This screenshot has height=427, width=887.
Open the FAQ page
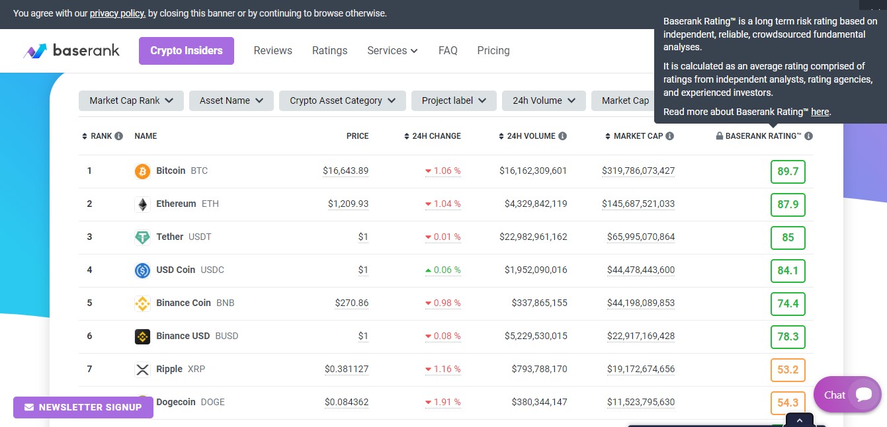(448, 51)
